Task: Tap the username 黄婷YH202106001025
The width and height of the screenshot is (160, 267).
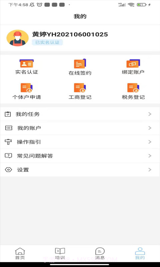Action: pyautogui.click(x=70, y=34)
